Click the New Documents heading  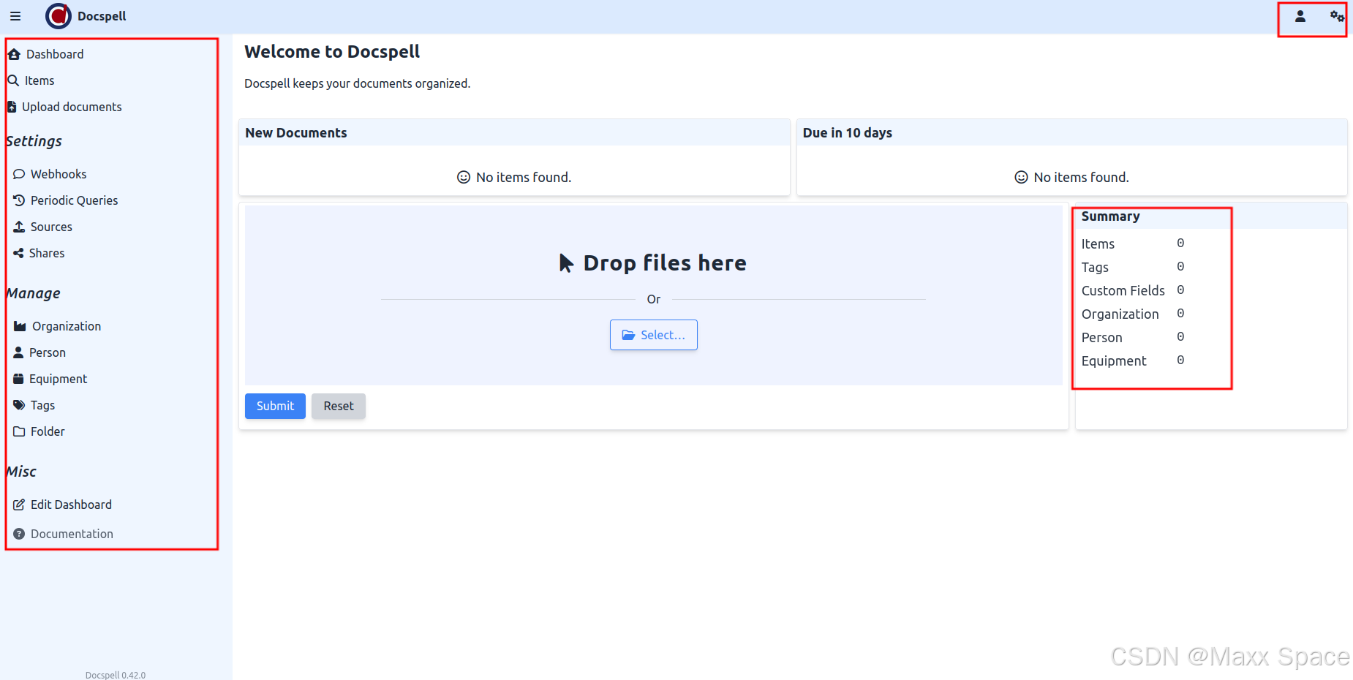pyautogui.click(x=296, y=133)
